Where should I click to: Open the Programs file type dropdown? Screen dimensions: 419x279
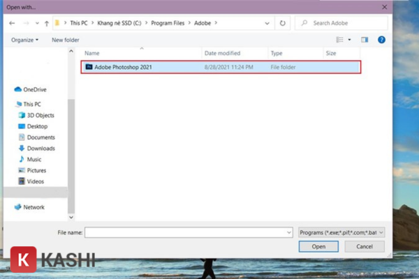tap(341, 232)
